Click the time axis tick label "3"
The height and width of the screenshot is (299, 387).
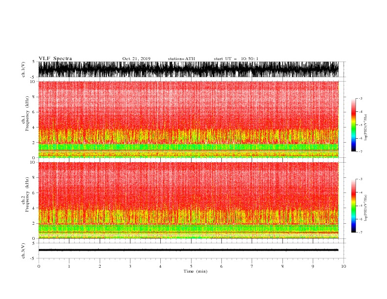tap(130, 266)
